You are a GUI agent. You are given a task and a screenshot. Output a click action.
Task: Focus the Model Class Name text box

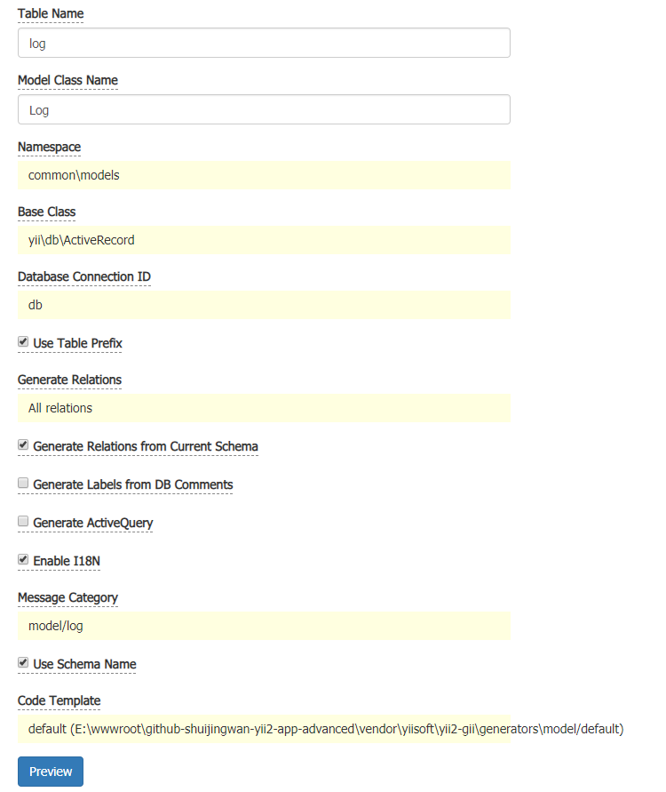264,109
